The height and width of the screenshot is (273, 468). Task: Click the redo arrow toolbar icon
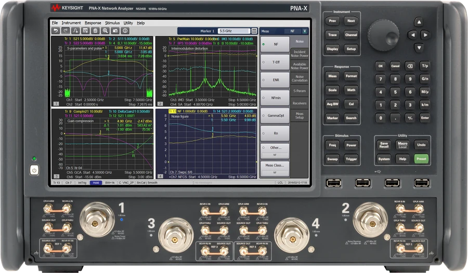pyautogui.click(x=66, y=31)
